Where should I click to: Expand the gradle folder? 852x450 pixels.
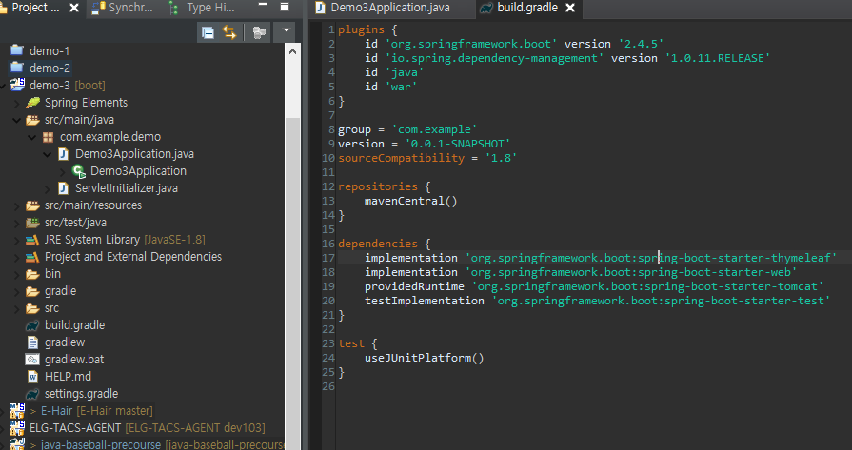click(x=16, y=291)
